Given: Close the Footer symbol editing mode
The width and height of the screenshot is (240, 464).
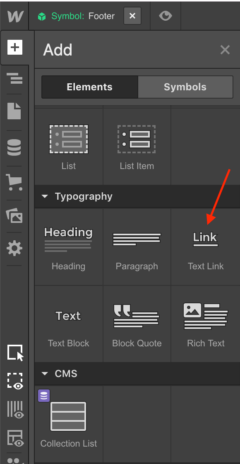Looking at the screenshot, I should (x=132, y=16).
